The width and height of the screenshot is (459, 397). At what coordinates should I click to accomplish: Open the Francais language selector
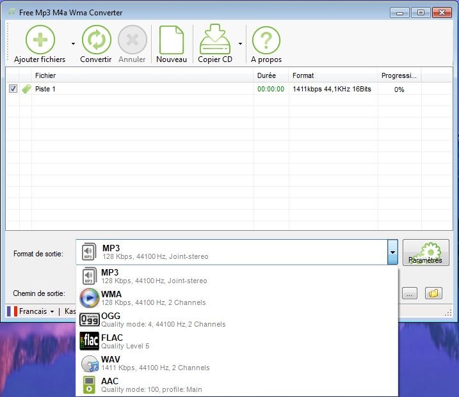pos(31,311)
